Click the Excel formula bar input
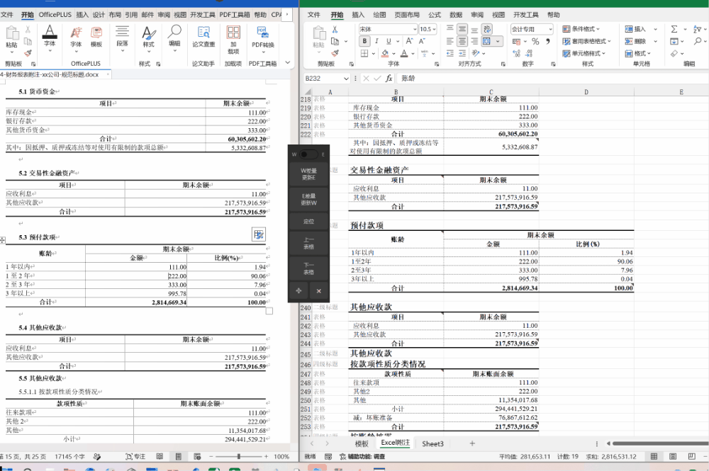The image size is (709, 471). tap(552, 78)
